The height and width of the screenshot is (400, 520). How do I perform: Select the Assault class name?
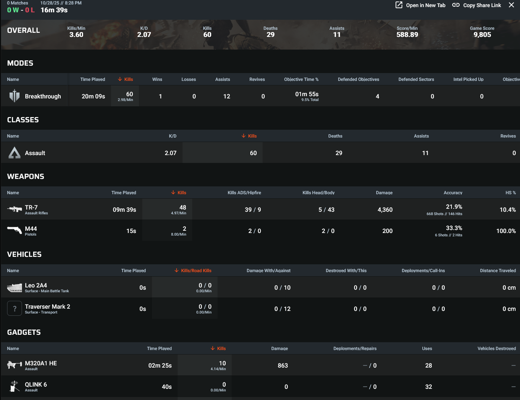(35, 153)
